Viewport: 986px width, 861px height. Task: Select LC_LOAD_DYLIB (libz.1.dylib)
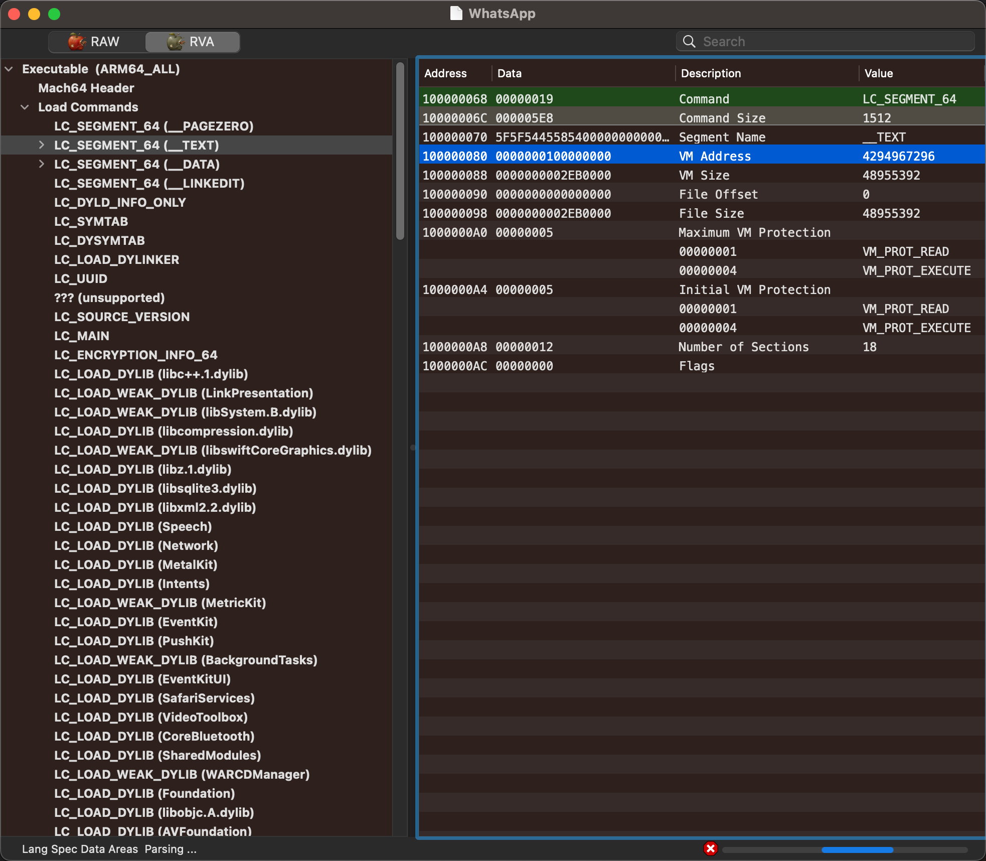[143, 469]
